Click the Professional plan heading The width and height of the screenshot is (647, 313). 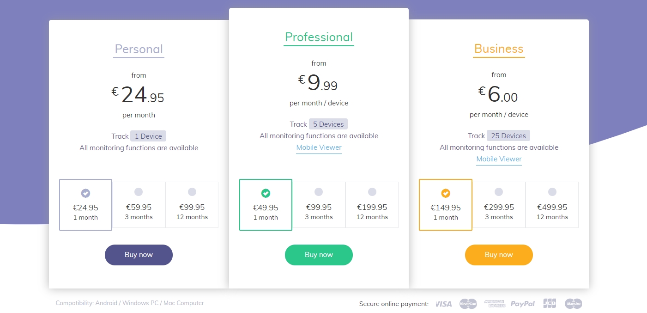319,37
